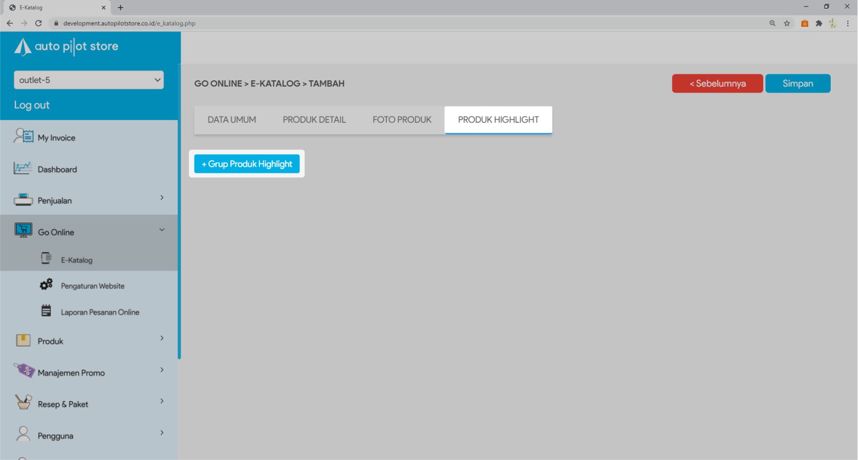Image resolution: width=858 pixels, height=460 pixels.
Task: Open Dashboard via its chart icon
Action: tap(23, 168)
